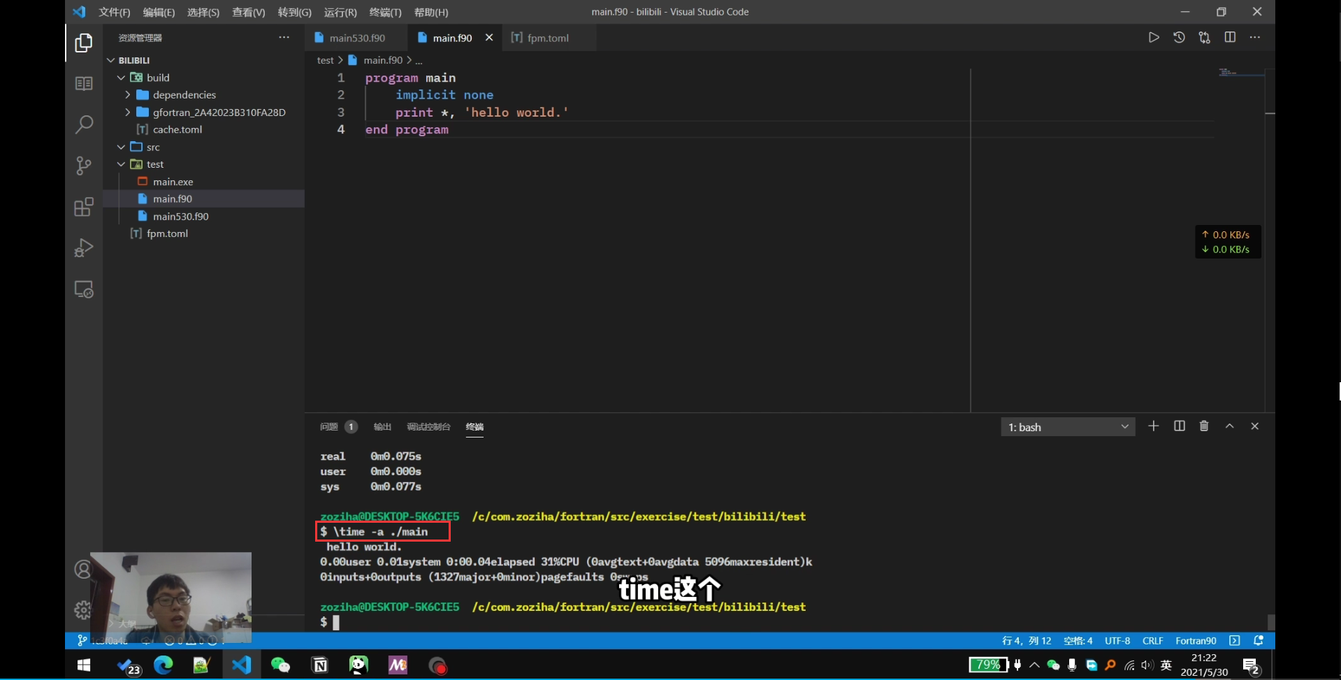Open the Search view
1341x680 pixels.
click(x=84, y=124)
